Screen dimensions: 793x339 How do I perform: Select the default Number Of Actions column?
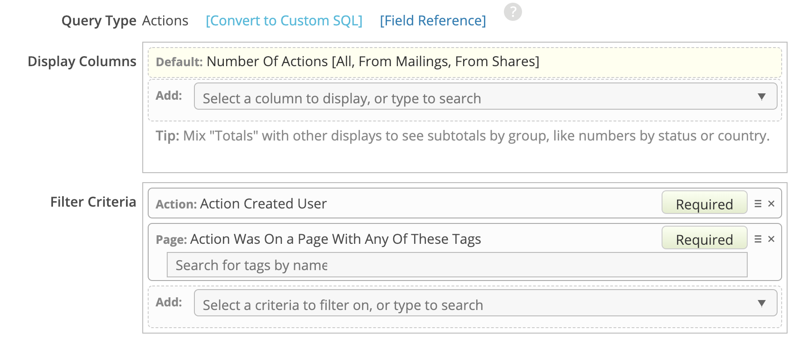[372, 62]
